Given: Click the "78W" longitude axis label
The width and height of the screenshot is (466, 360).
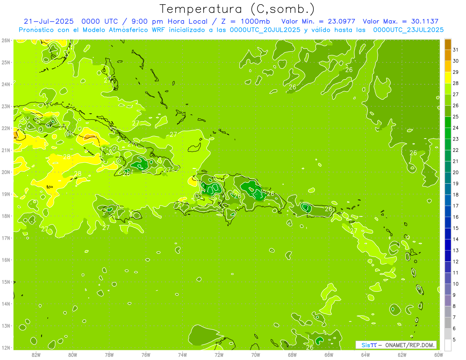Looking at the screenshot, I should 109,354.
